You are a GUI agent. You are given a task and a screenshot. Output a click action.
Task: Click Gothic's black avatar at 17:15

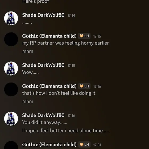click(x=11, y=39)
